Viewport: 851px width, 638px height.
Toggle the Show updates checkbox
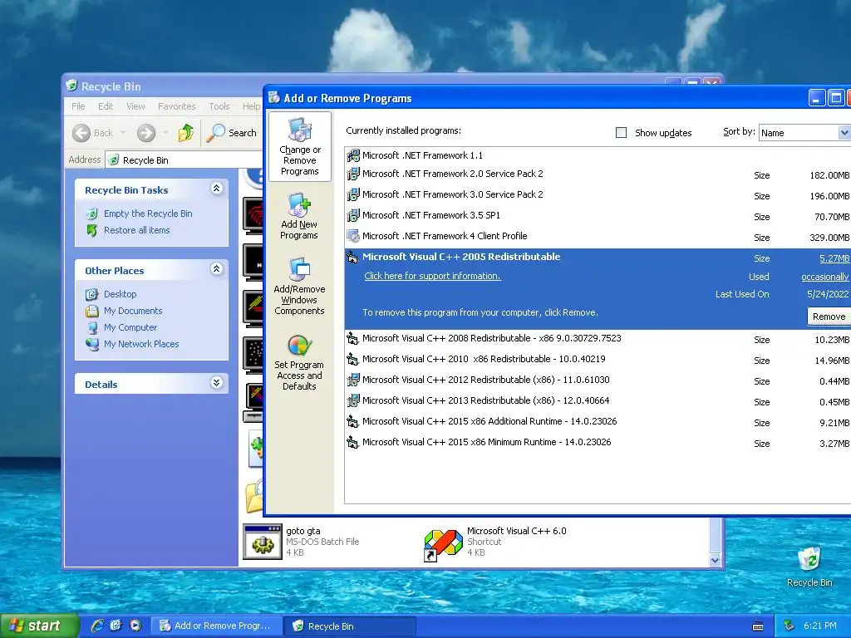622,133
